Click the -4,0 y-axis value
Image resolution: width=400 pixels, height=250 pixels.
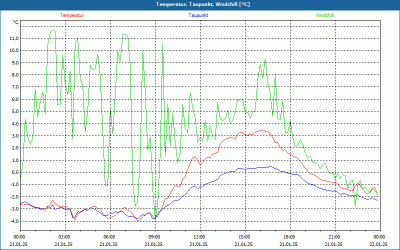click(14, 221)
